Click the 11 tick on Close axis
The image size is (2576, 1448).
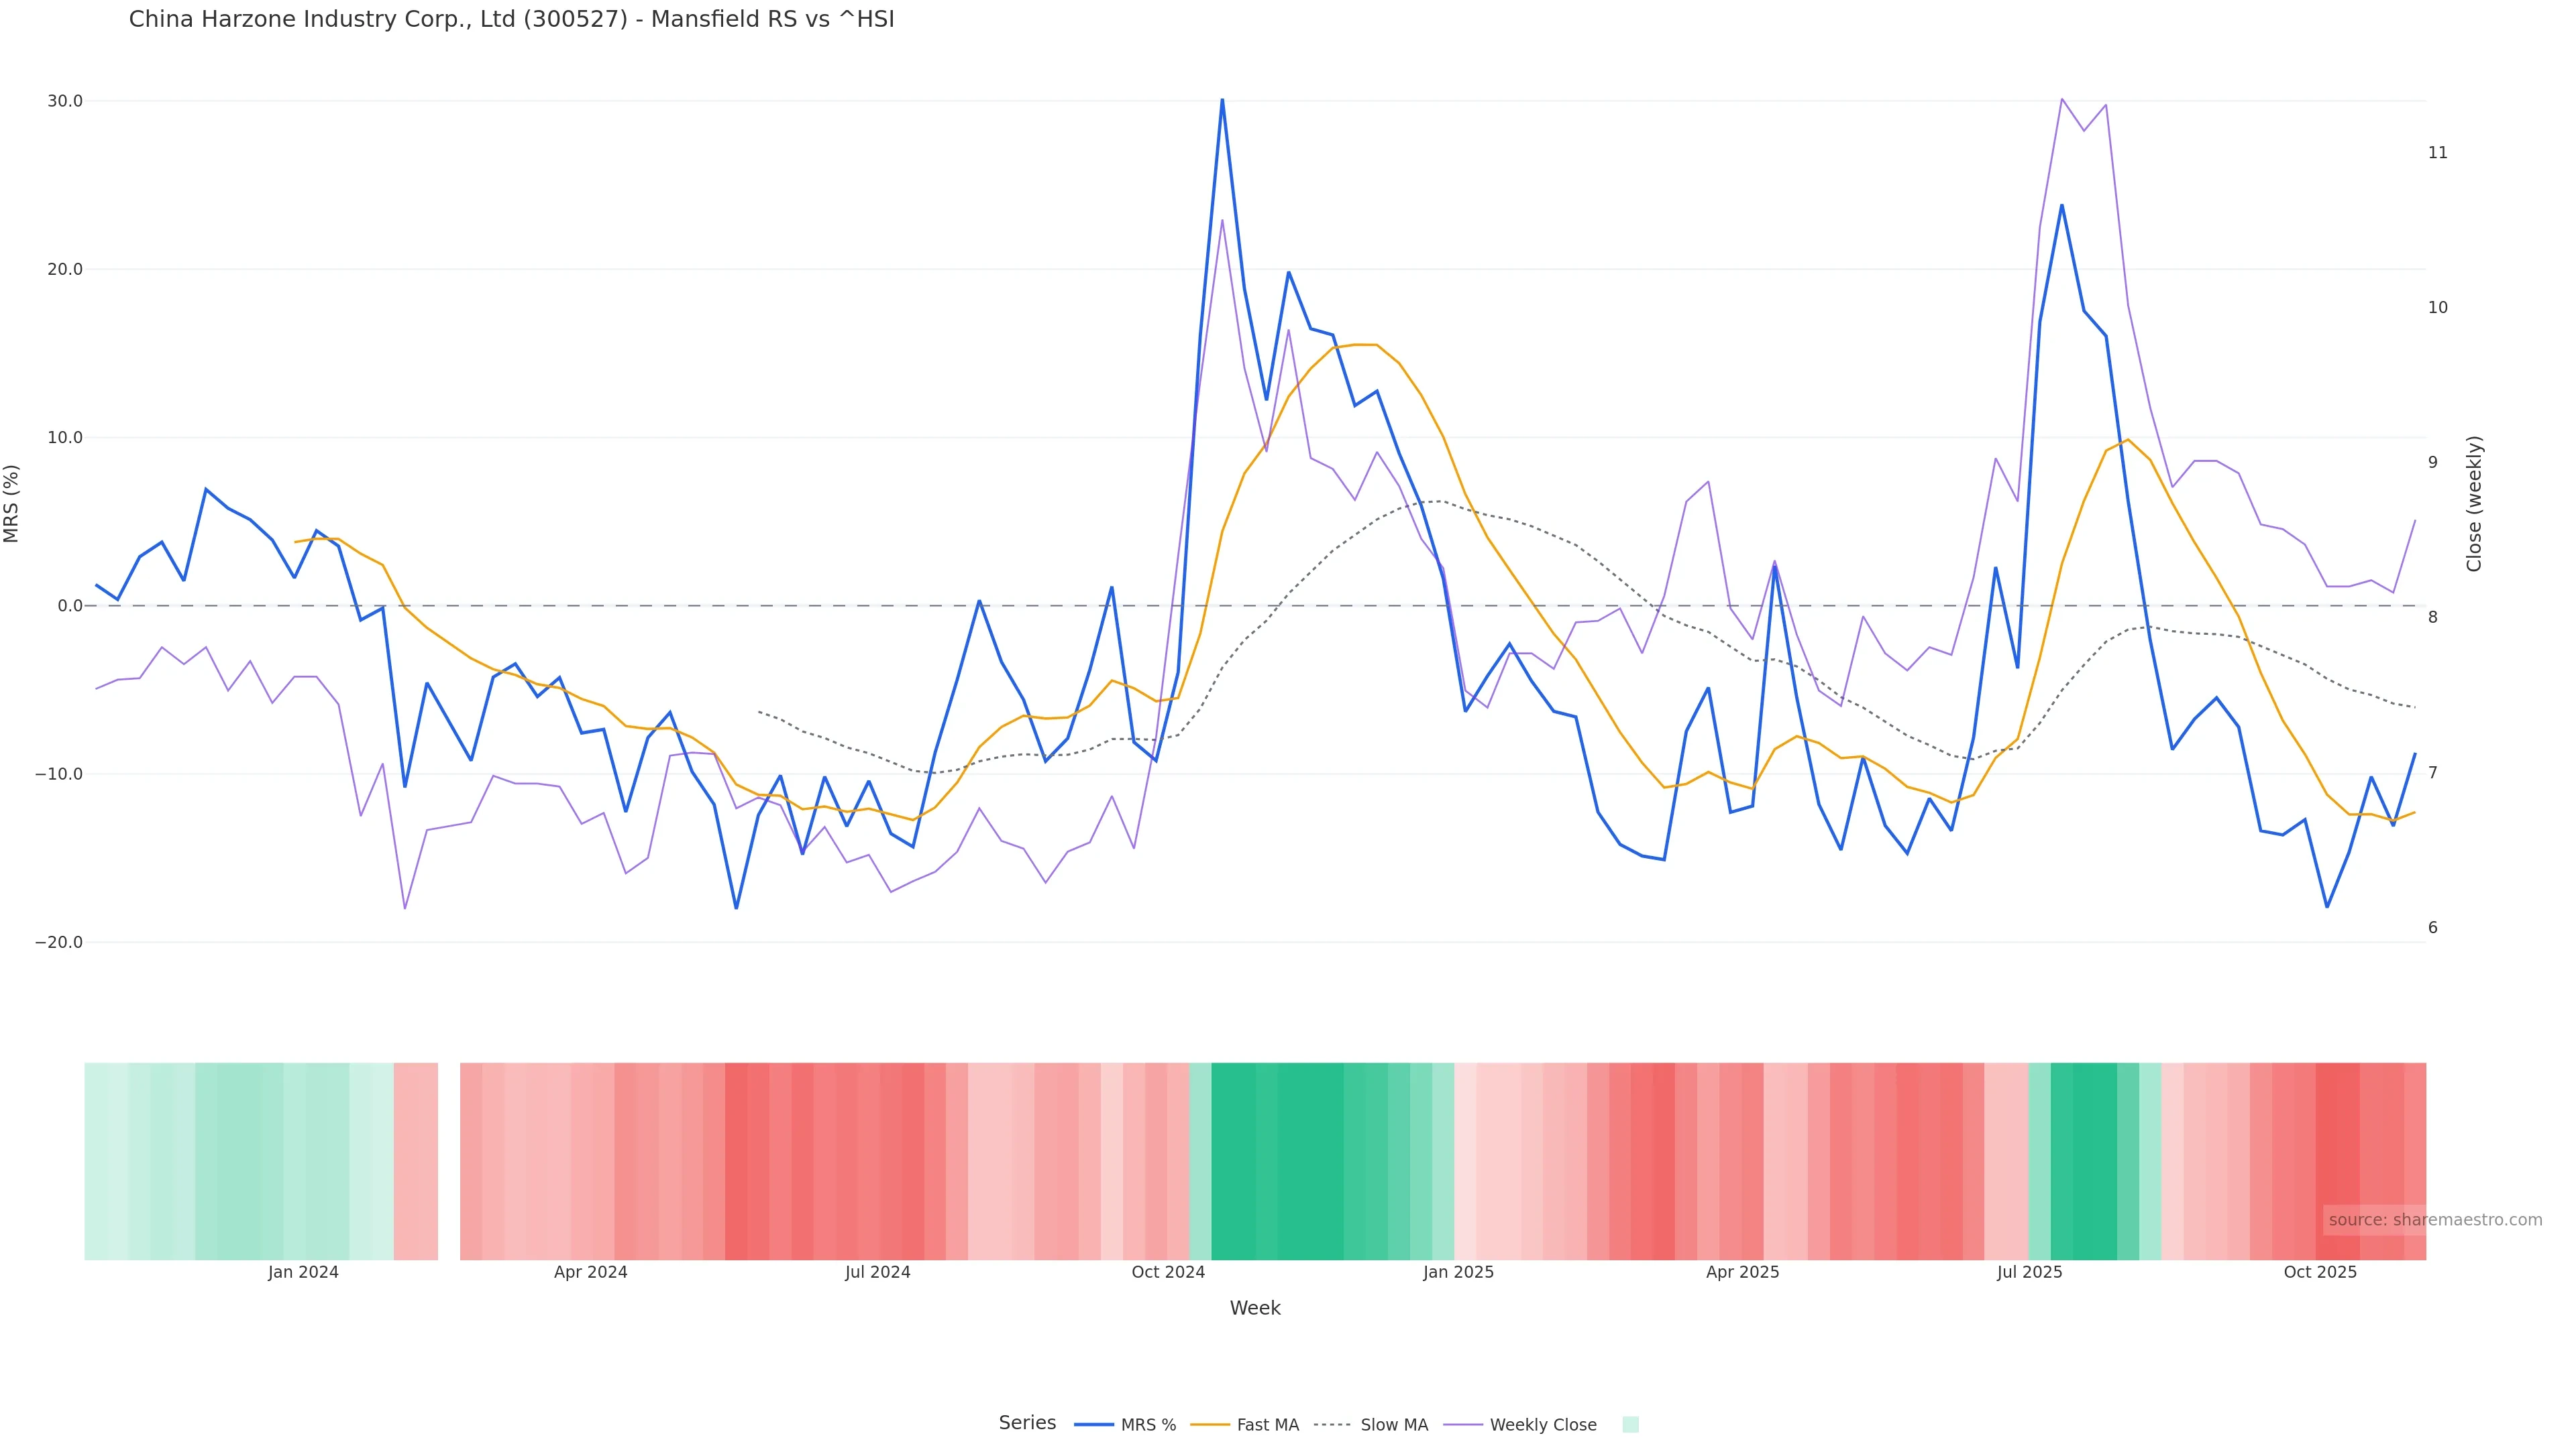[x=2438, y=153]
